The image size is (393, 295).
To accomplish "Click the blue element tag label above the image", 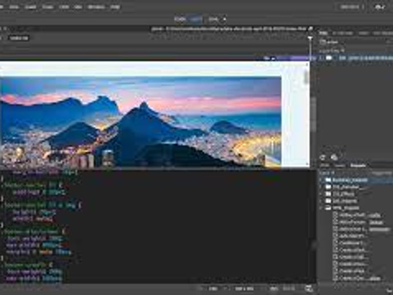I will click(x=270, y=59).
